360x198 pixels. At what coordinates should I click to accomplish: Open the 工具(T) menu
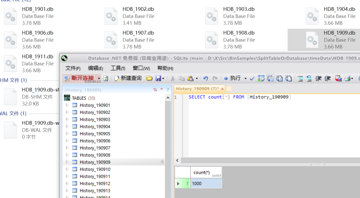pyautogui.click(x=118, y=68)
